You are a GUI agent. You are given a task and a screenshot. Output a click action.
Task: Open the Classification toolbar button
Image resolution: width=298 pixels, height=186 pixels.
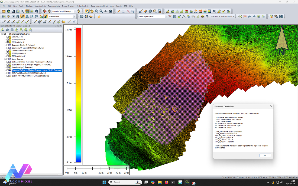tap(227, 16)
